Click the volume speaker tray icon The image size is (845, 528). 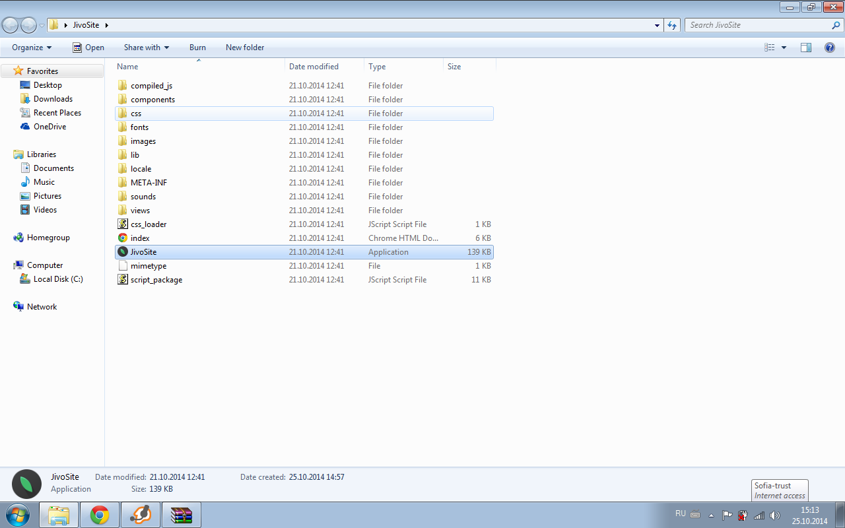[774, 515]
